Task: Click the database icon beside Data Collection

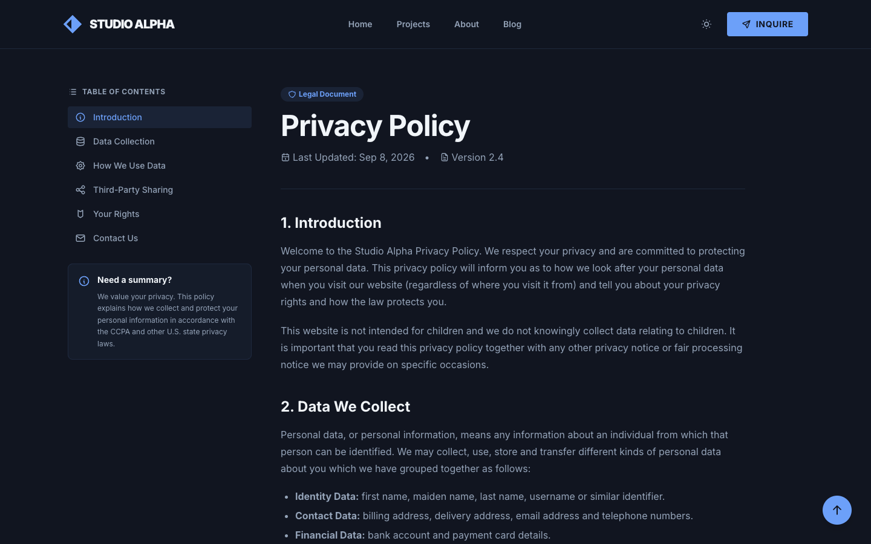Action: point(80,141)
